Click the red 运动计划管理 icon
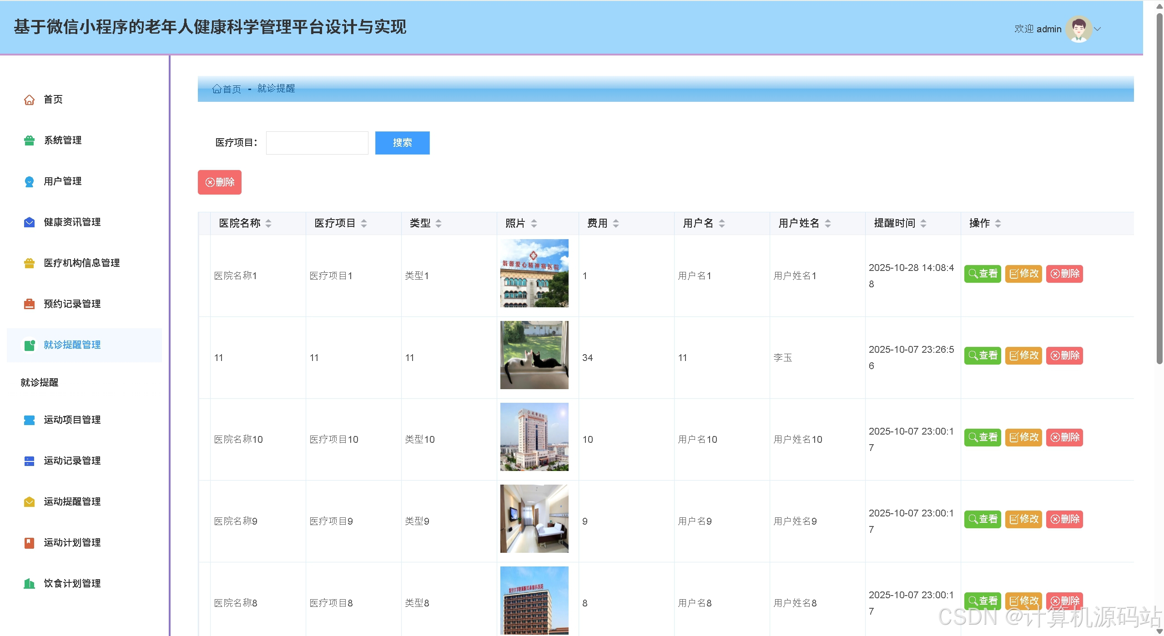Screen dimensions: 1164x636 [29, 543]
